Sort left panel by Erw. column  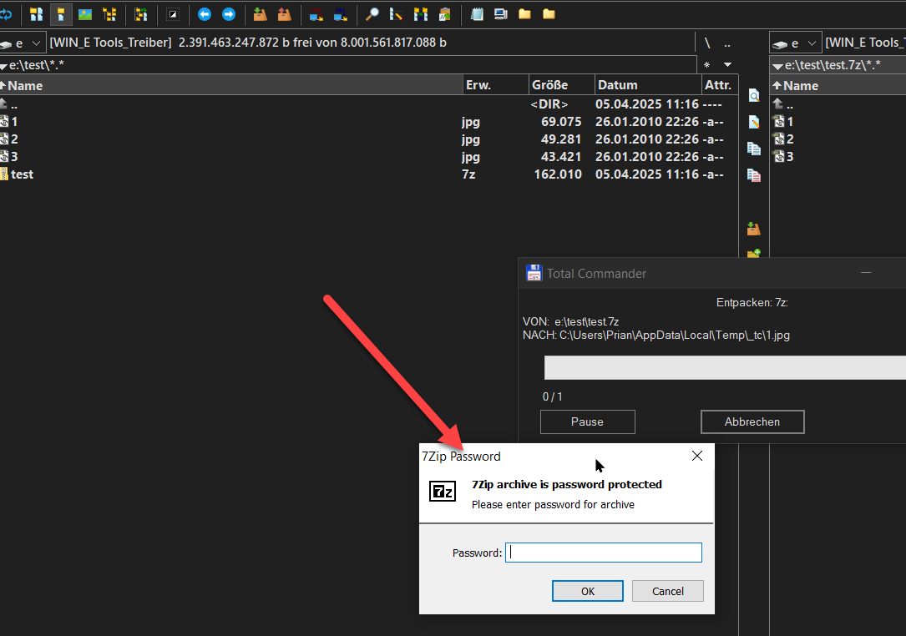(x=496, y=85)
